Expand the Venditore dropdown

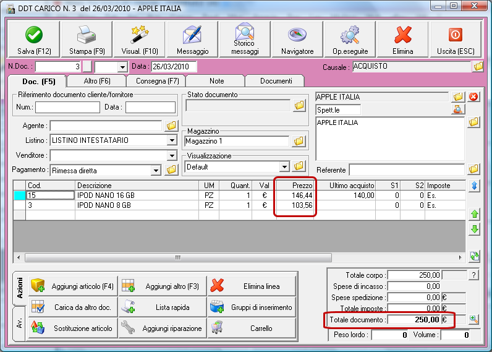click(172, 155)
